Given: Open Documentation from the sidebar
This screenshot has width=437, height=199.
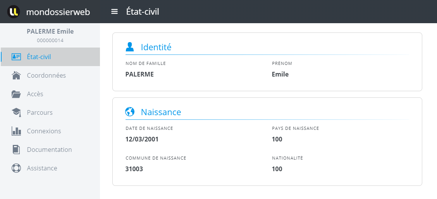Looking at the screenshot, I should pos(49,150).
